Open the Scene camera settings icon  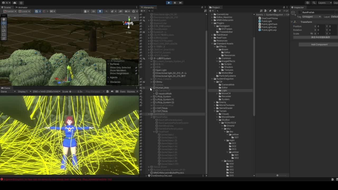[127, 11]
